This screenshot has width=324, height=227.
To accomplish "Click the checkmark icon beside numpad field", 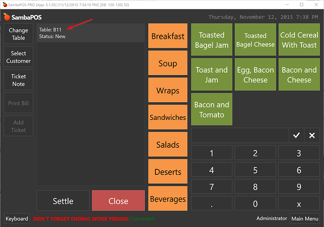I will pyautogui.click(x=296, y=136).
